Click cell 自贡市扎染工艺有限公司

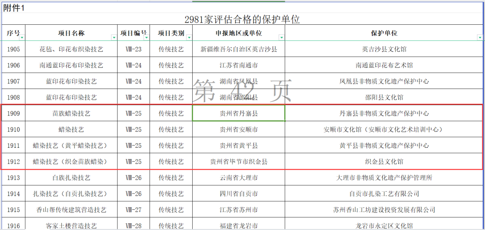click(x=384, y=194)
